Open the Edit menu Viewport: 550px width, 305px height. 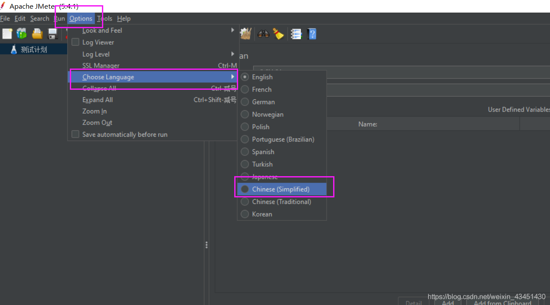(x=20, y=19)
